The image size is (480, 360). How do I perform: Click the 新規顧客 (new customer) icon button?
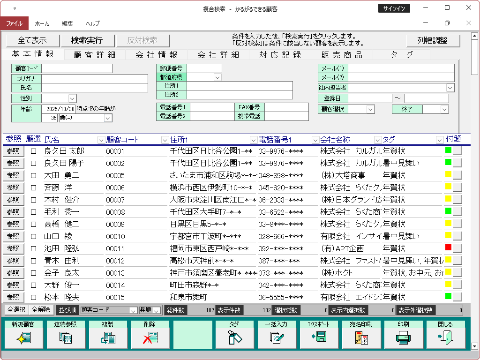click(23, 337)
